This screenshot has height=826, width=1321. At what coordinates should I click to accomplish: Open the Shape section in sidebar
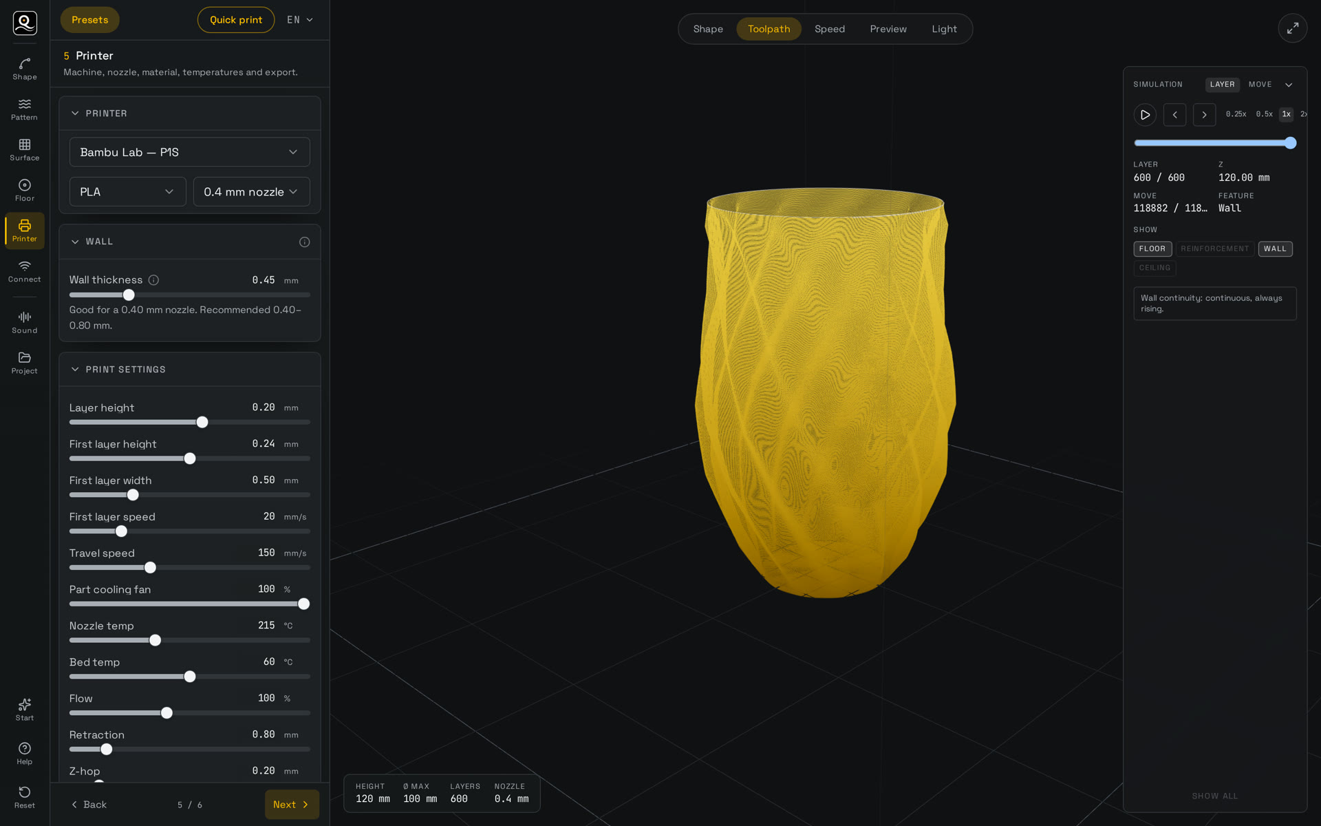[25, 69]
